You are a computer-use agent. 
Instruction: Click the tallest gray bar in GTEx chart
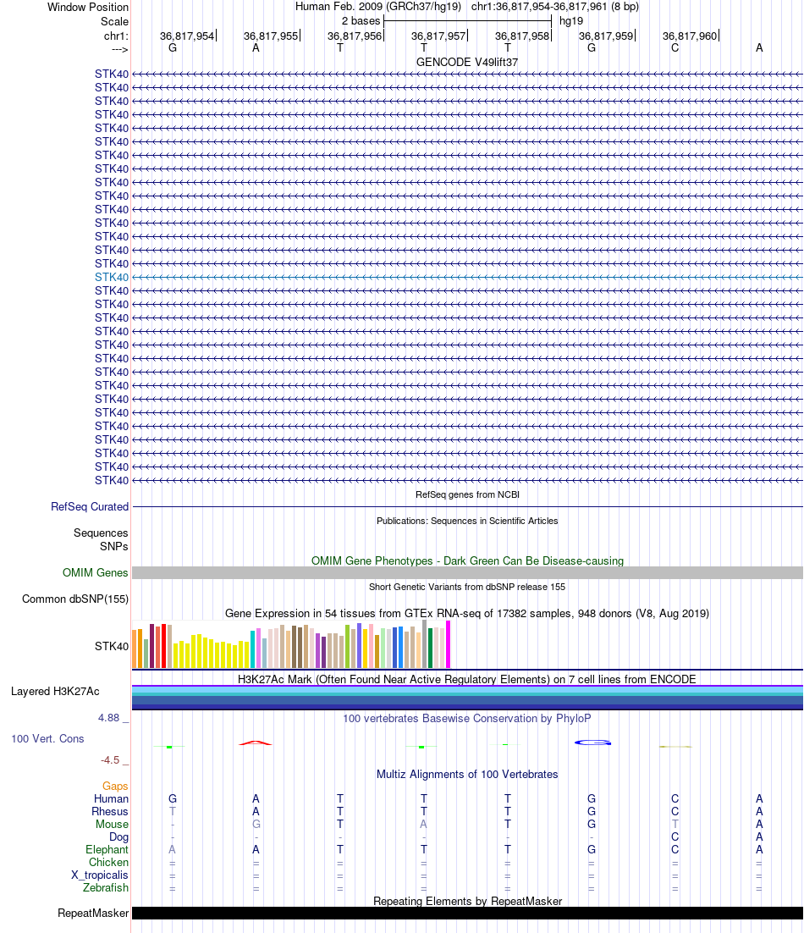[x=425, y=643]
